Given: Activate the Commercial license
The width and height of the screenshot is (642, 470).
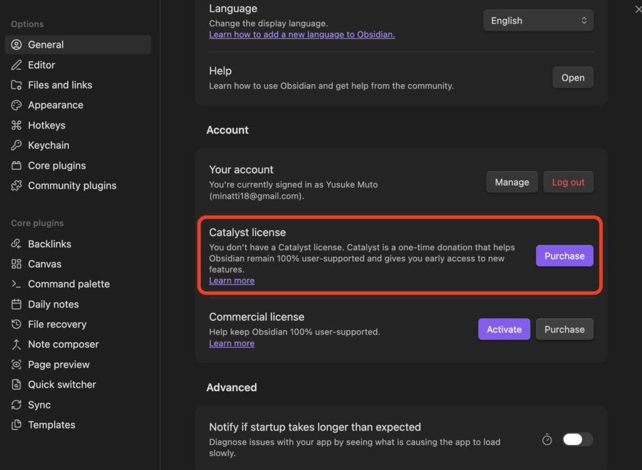Looking at the screenshot, I should (504, 330).
